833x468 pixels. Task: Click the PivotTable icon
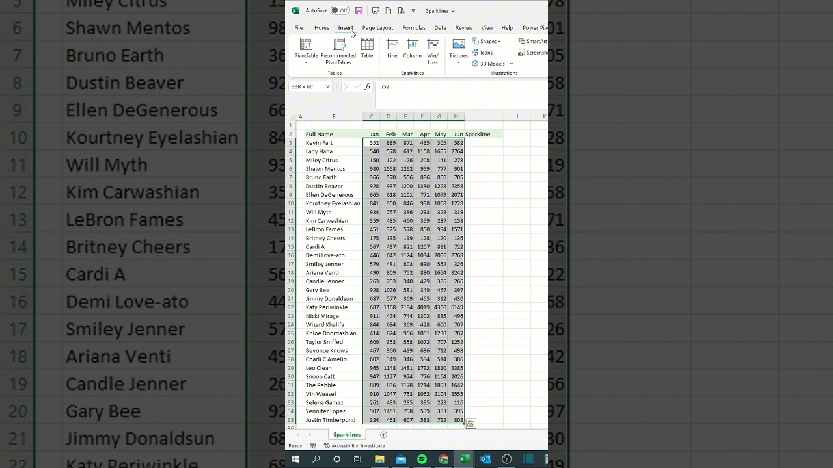click(306, 44)
